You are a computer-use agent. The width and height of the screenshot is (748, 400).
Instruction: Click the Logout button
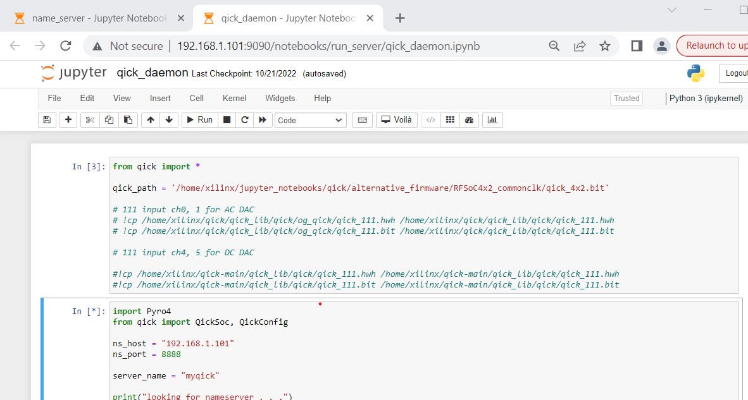click(733, 73)
